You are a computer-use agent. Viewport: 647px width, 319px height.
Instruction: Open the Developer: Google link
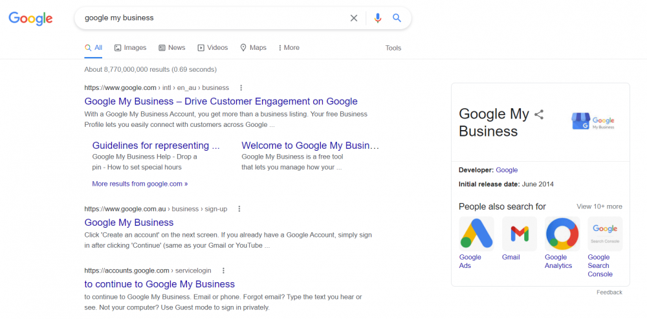(x=507, y=170)
